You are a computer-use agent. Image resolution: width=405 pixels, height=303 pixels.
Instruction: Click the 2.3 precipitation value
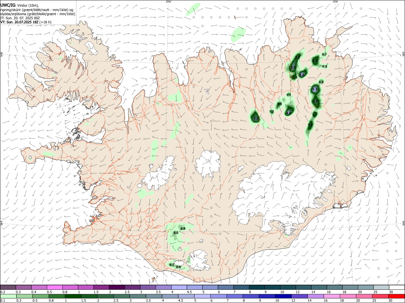pos(315,61)
